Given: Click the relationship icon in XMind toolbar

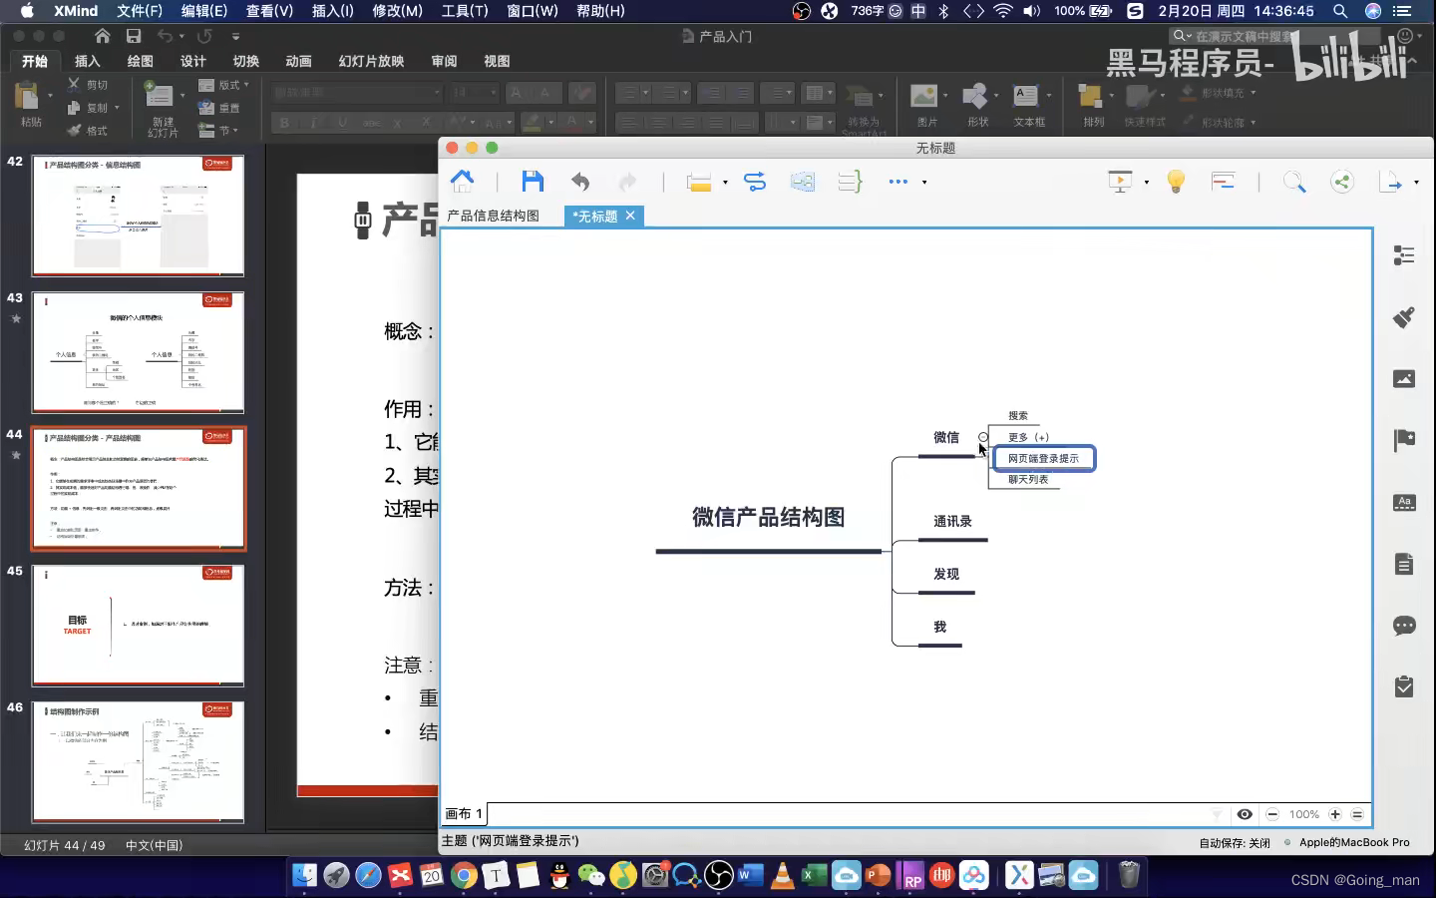Looking at the screenshot, I should [755, 182].
